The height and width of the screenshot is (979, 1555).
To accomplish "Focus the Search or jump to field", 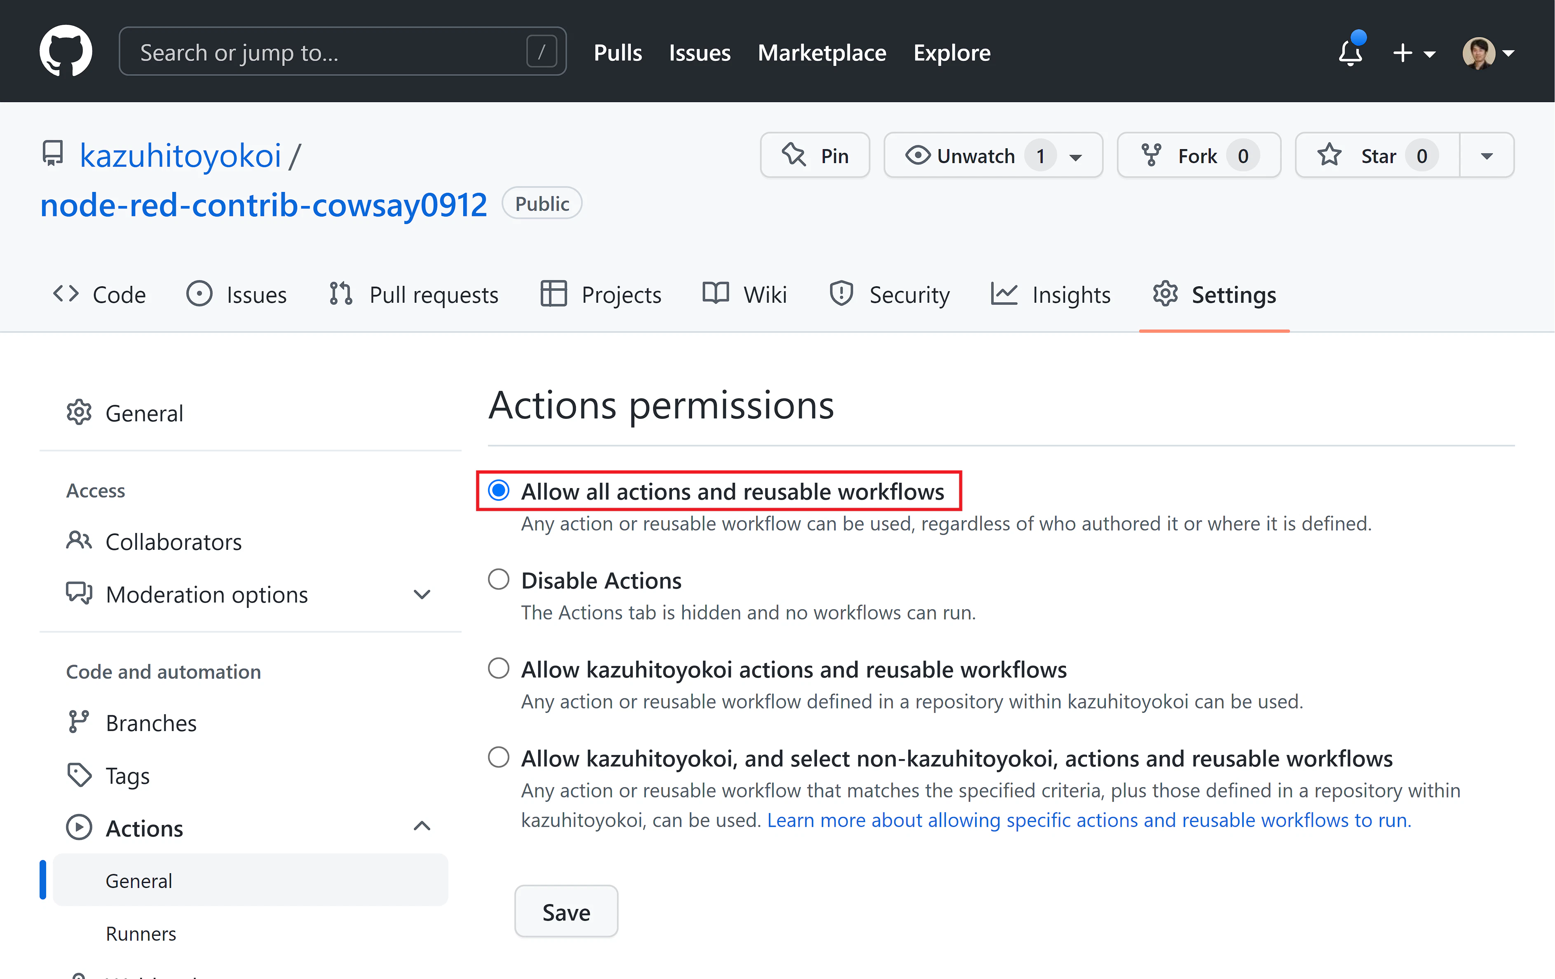I will click(x=343, y=51).
